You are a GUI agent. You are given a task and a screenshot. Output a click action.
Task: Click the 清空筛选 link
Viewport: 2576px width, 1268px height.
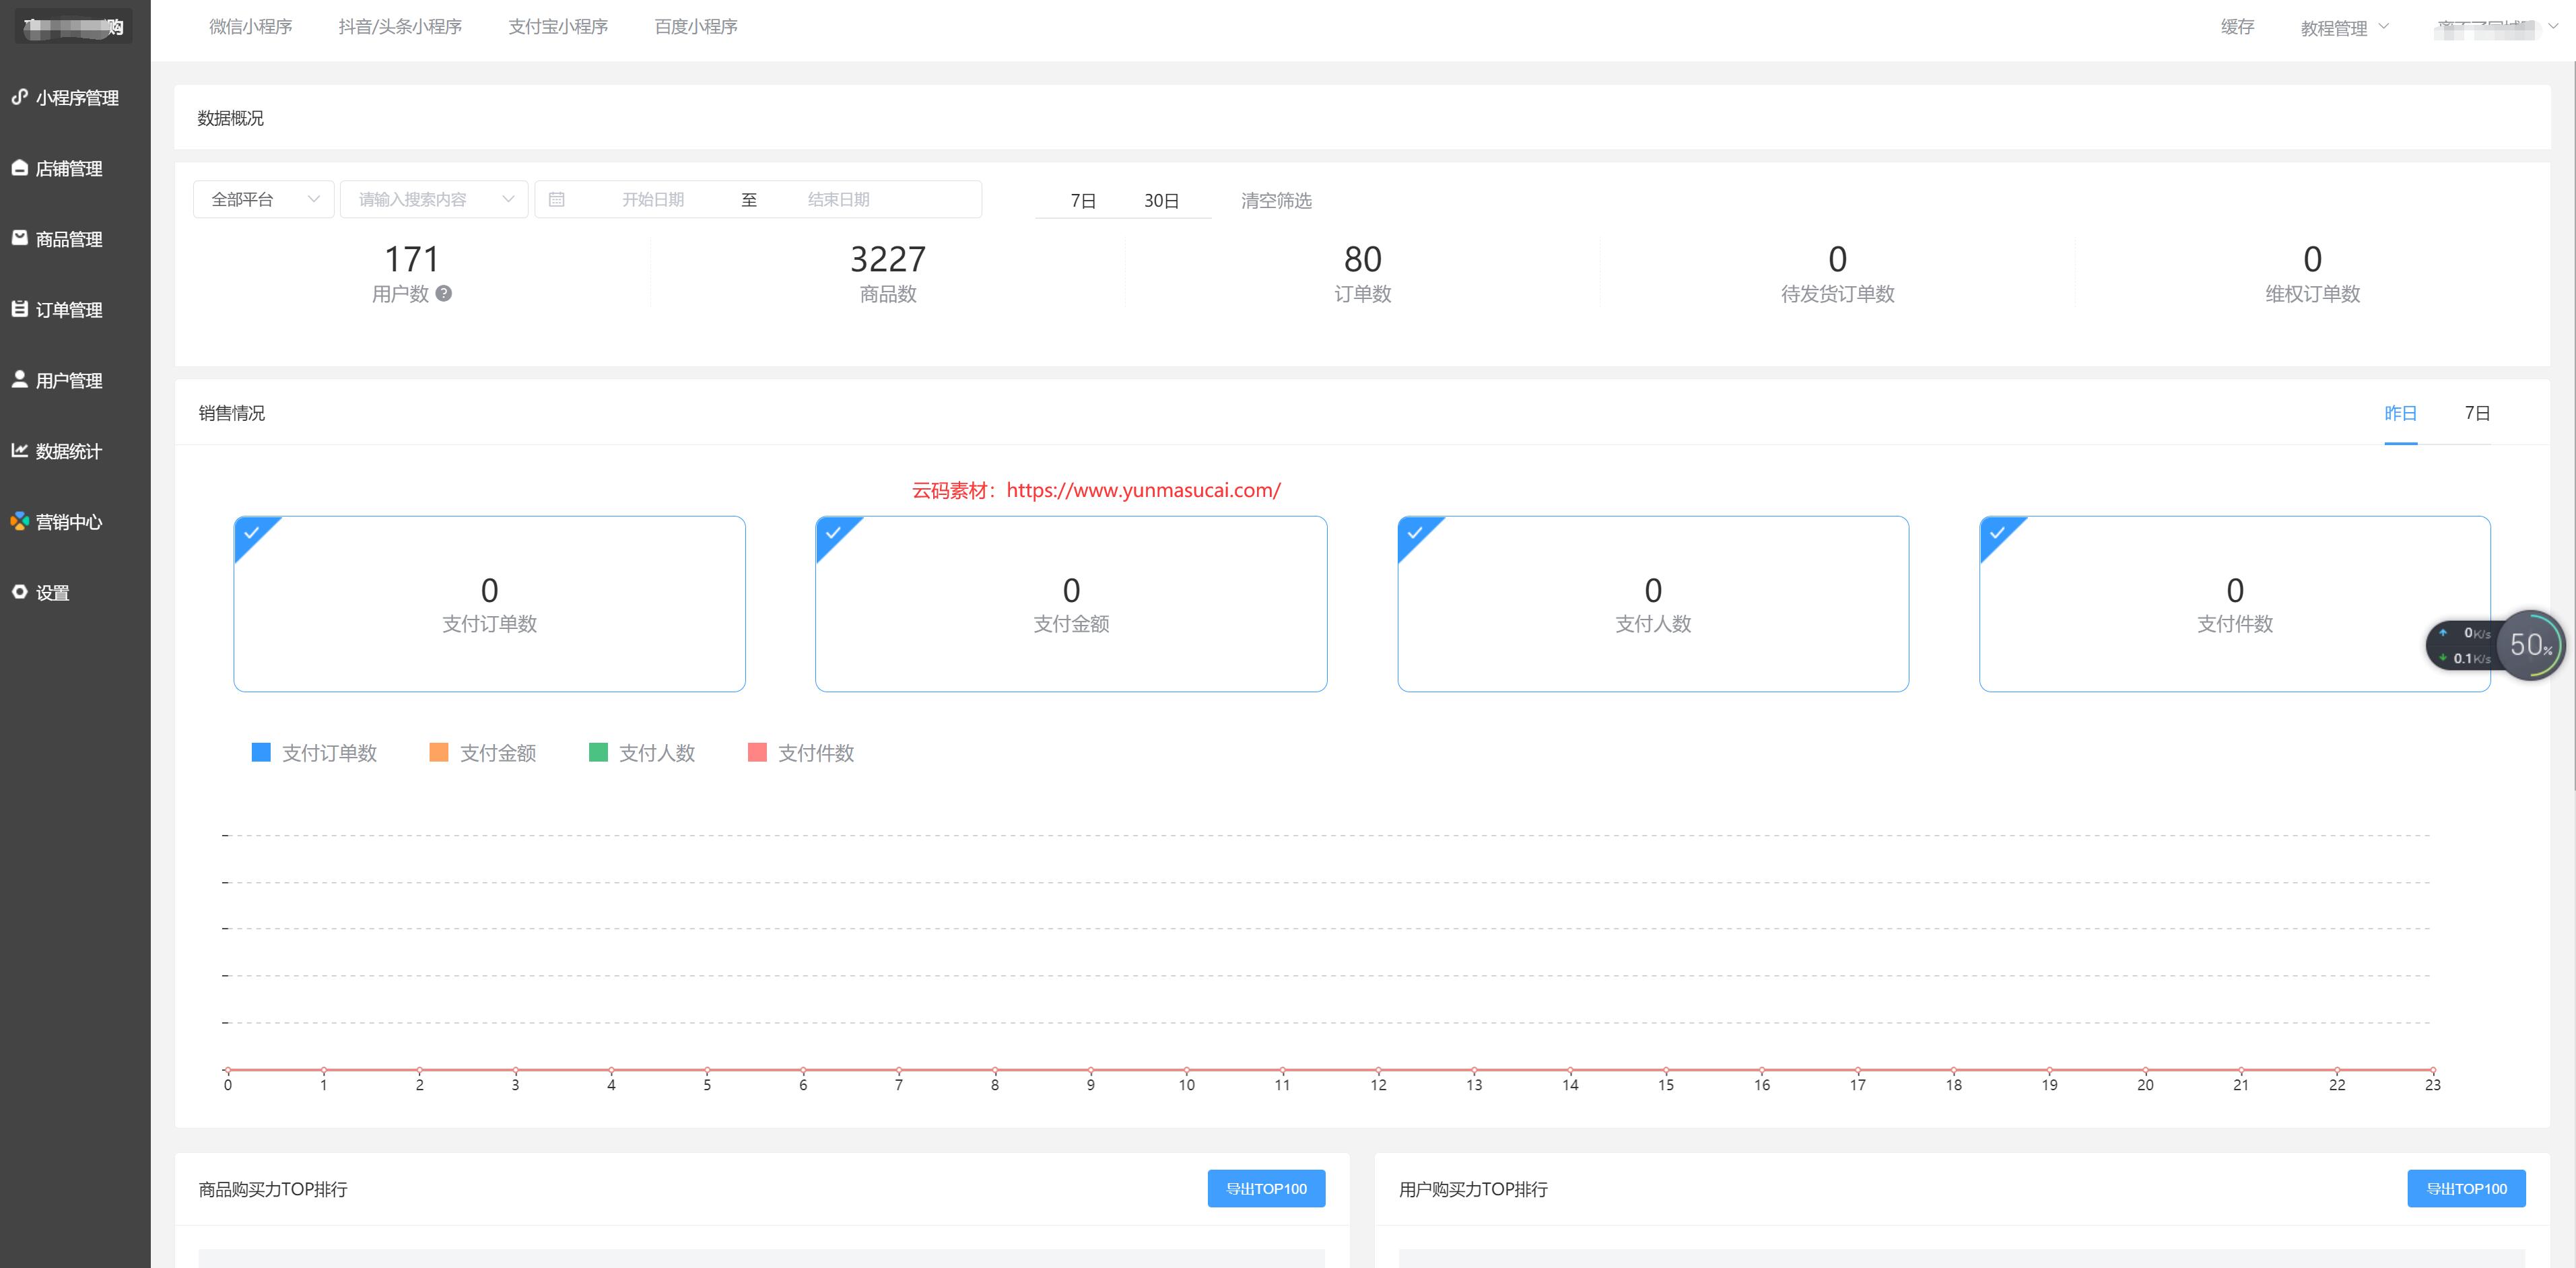pyautogui.click(x=1276, y=201)
